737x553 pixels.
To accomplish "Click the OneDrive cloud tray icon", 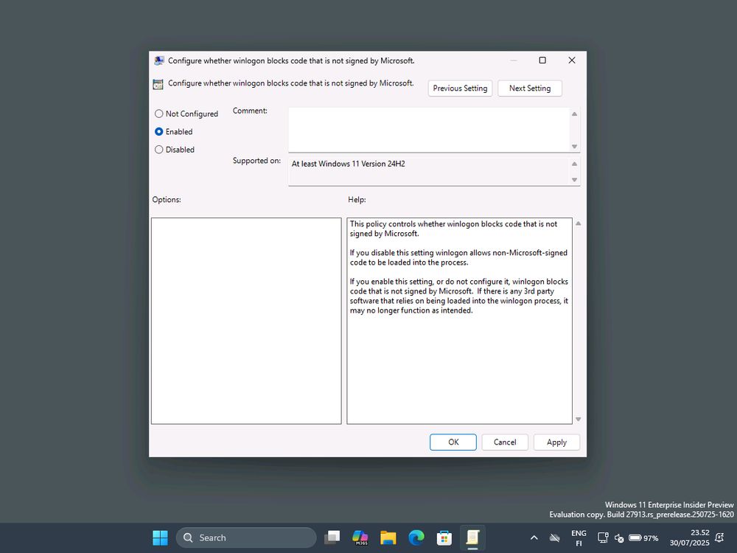I will [555, 538].
